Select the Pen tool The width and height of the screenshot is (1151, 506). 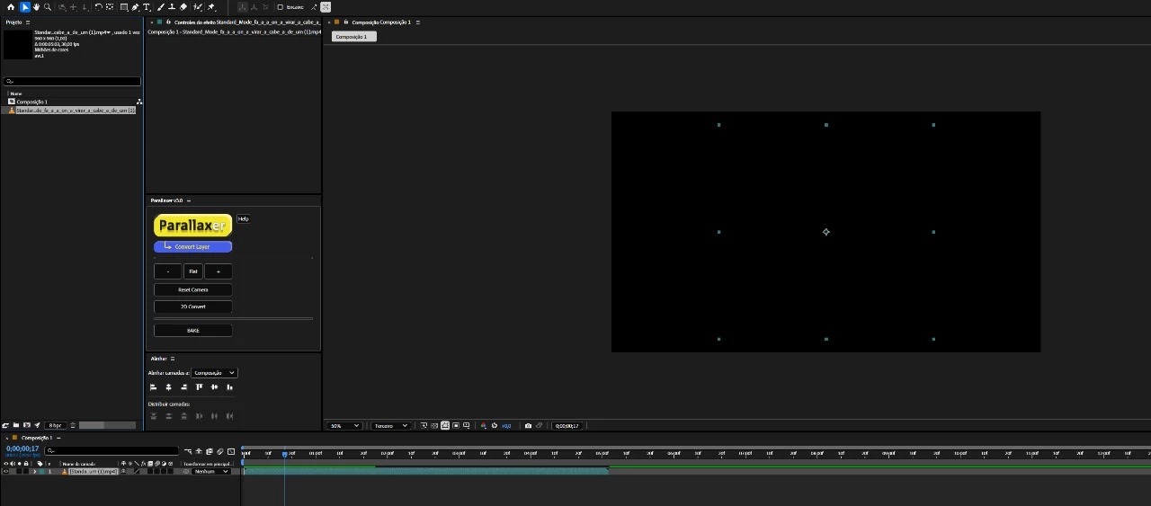pyautogui.click(x=135, y=7)
